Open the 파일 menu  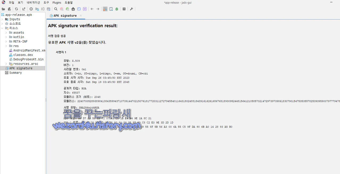coord(11,2)
